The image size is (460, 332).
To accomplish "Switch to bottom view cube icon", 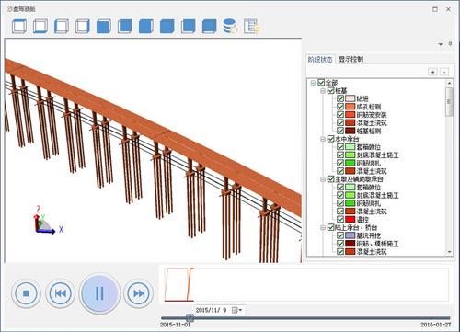I will 40,26.
